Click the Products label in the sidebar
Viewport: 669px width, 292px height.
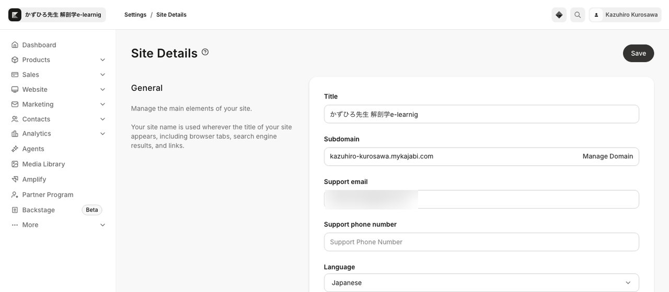pos(36,60)
